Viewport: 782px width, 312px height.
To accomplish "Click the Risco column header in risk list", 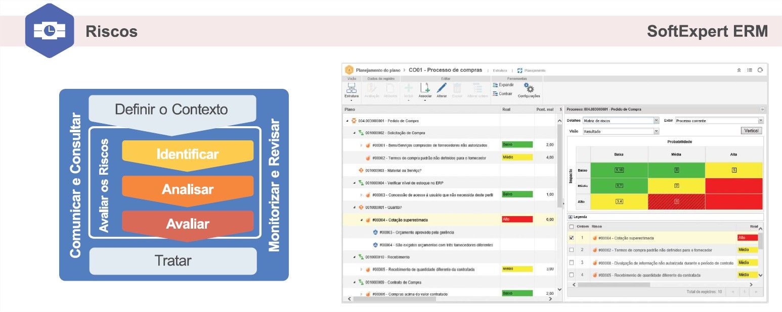I will [596, 227].
